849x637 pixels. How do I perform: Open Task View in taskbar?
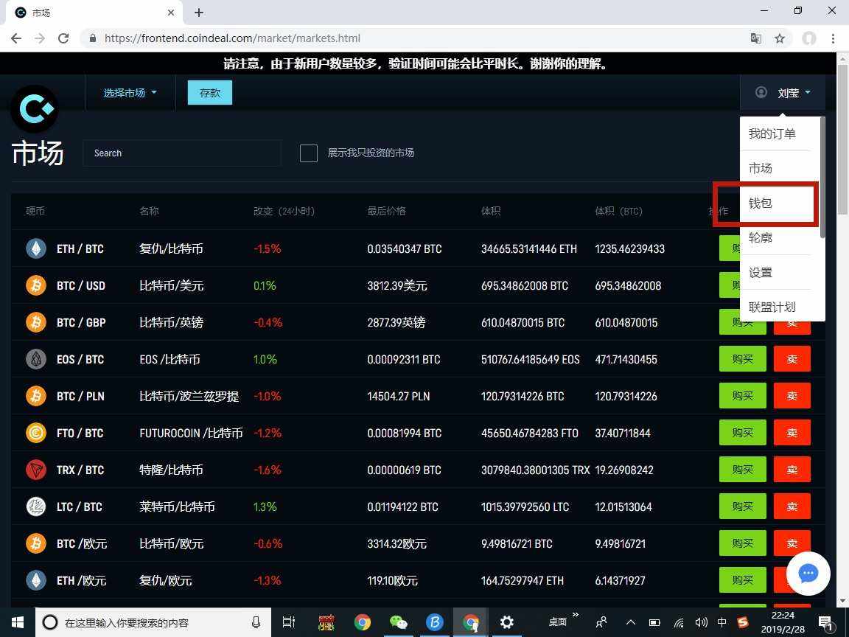pyautogui.click(x=289, y=622)
